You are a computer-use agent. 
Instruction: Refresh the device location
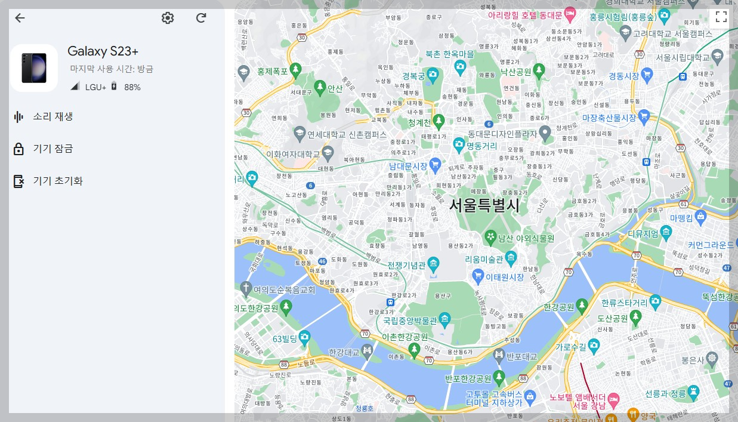tap(201, 18)
